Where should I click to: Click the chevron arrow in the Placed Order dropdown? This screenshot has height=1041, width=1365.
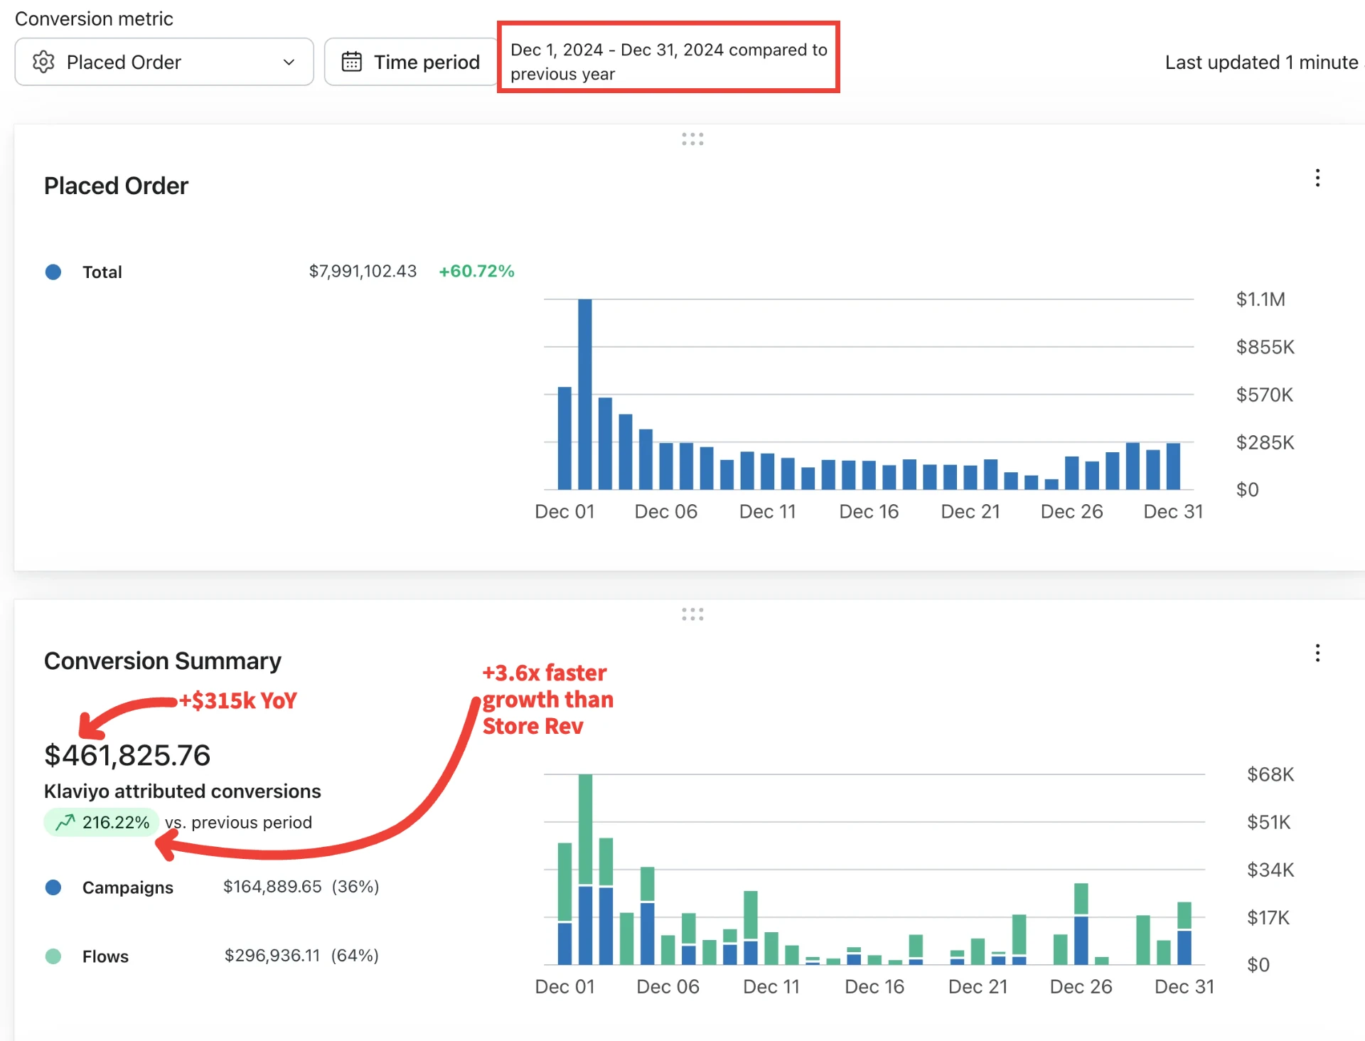click(x=289, y=62)
